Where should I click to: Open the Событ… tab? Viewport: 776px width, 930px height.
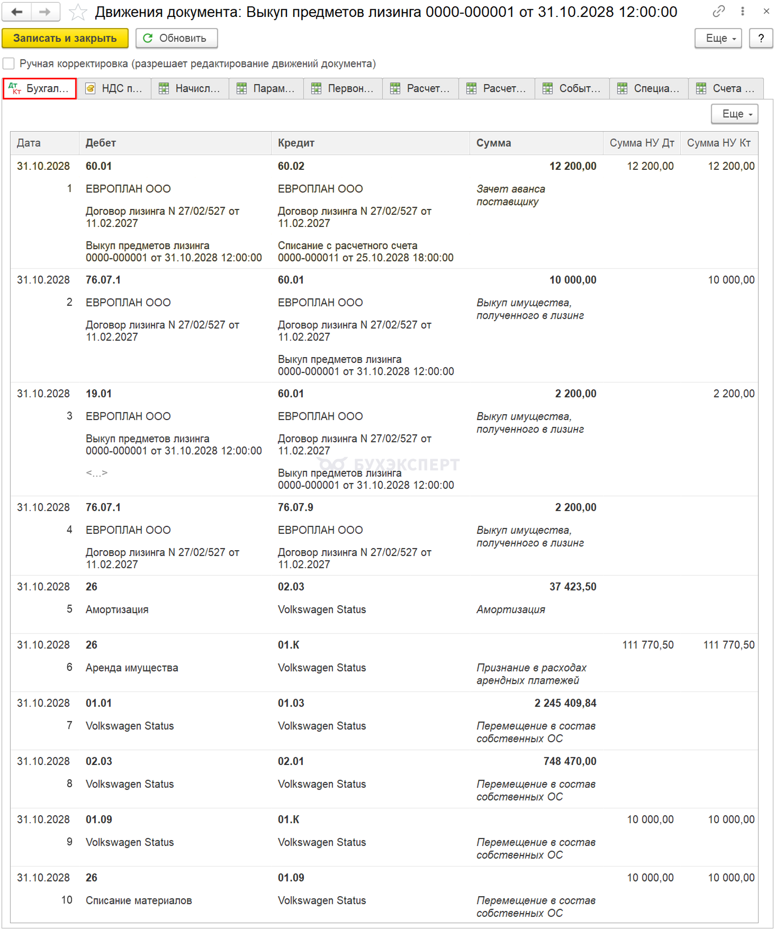coord(572,89)
